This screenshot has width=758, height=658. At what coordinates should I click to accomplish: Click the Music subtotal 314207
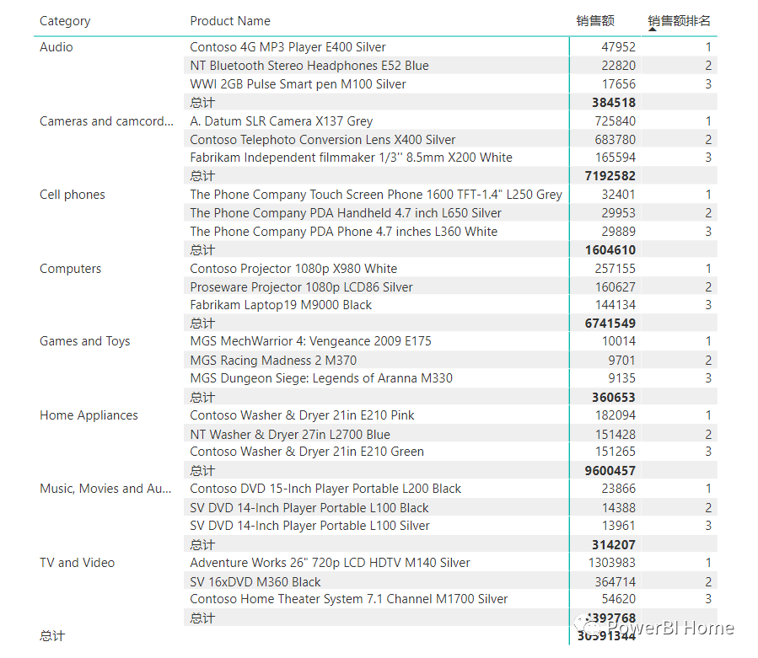click(614, 545)
